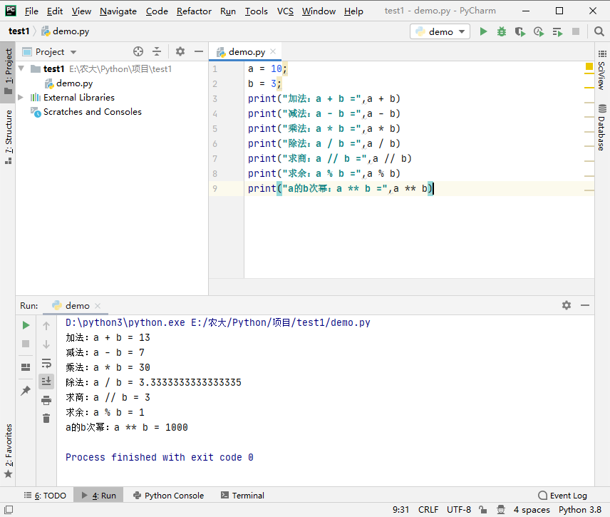
Task: Click the CRLF line separator in status bar
Action: 428,510
